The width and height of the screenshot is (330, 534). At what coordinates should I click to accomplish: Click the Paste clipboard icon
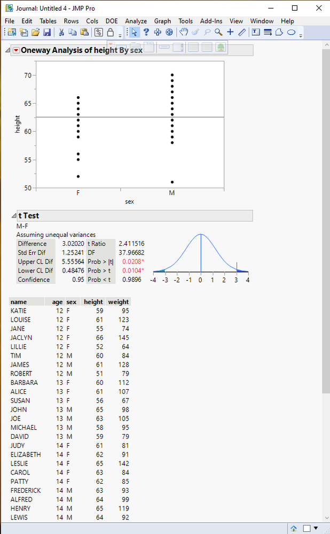[x=84, y=33]
